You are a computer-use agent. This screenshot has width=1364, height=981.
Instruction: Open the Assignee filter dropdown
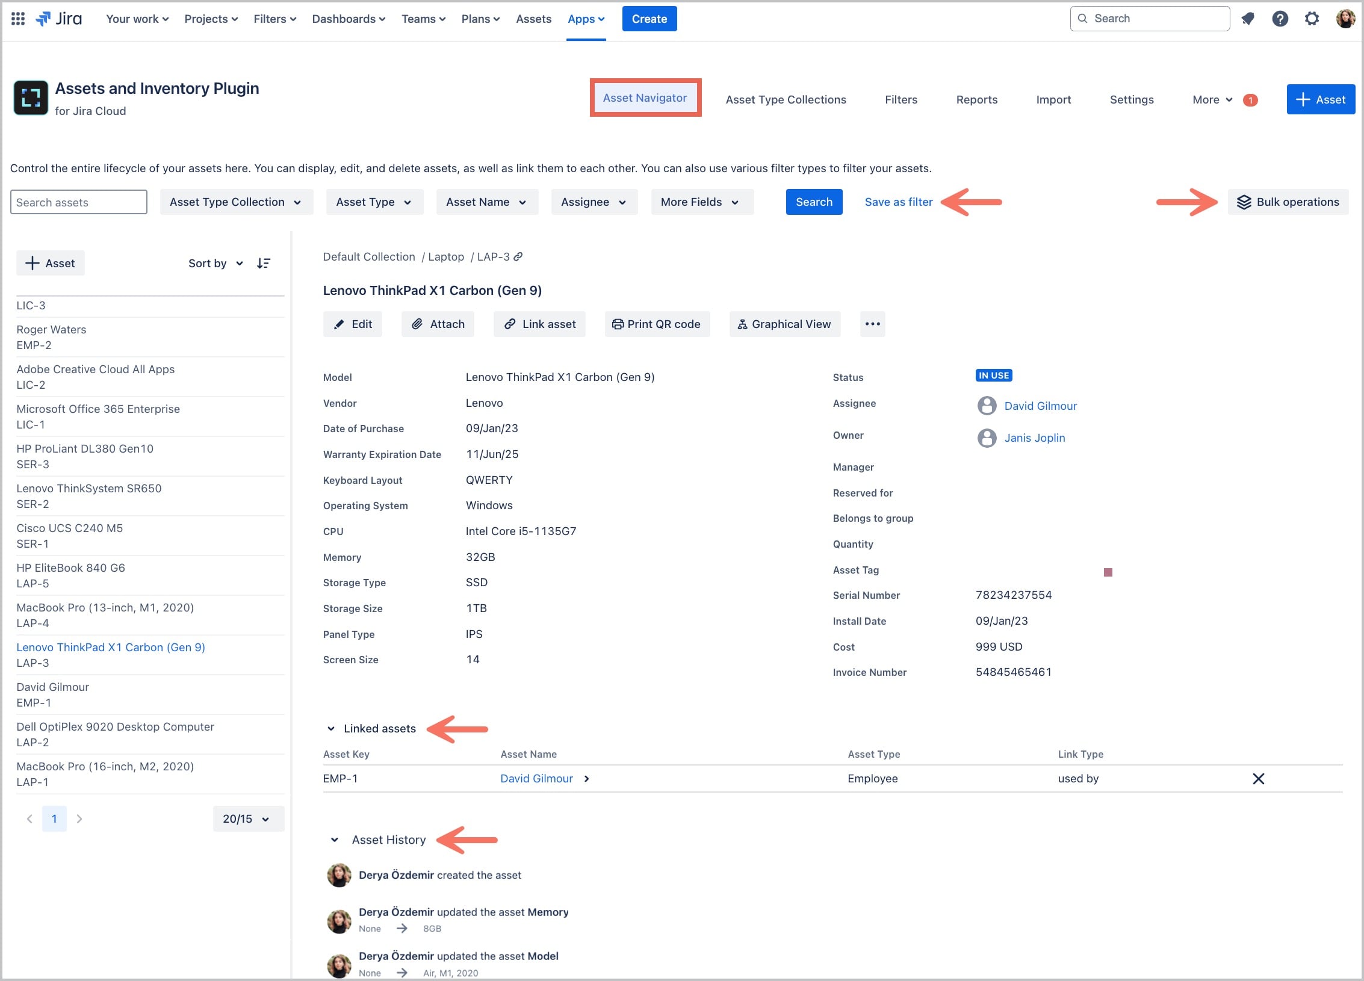594,202
